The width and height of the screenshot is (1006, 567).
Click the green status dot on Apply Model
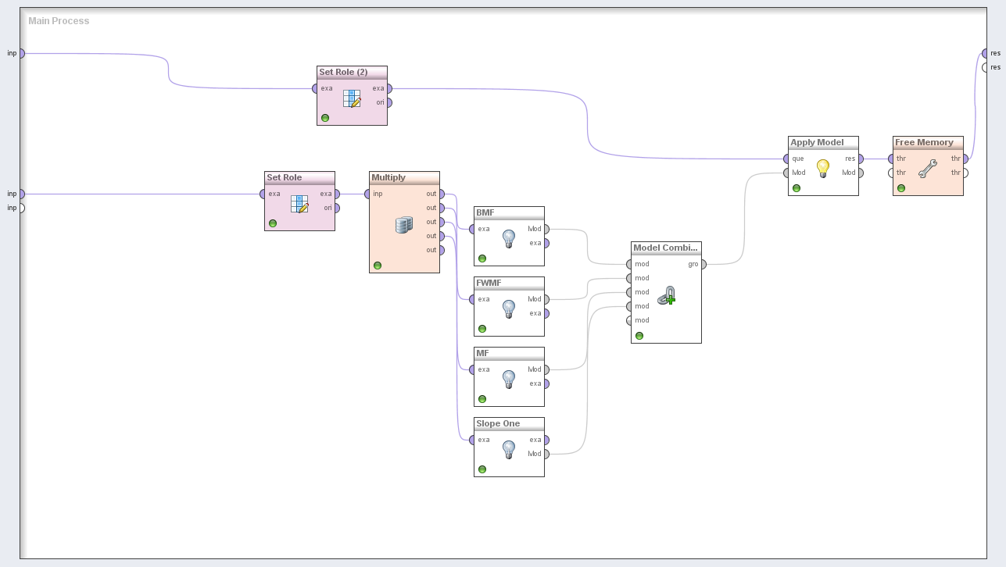[x=797, y=188]
